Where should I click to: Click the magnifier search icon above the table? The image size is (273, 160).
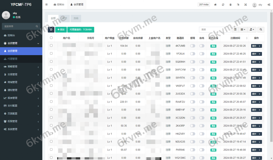261,30
